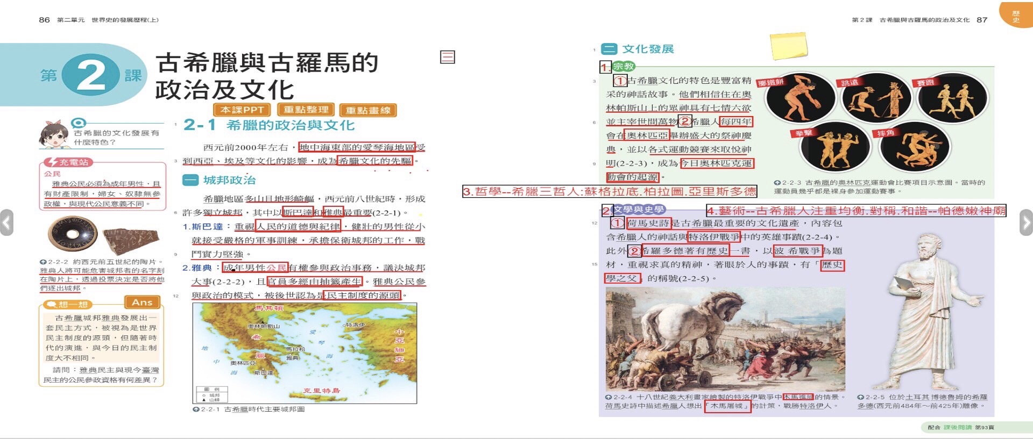Click the cartoon girl character
Image resolution: width=1033 pixels, height=439 pixels.
(54, 135)
